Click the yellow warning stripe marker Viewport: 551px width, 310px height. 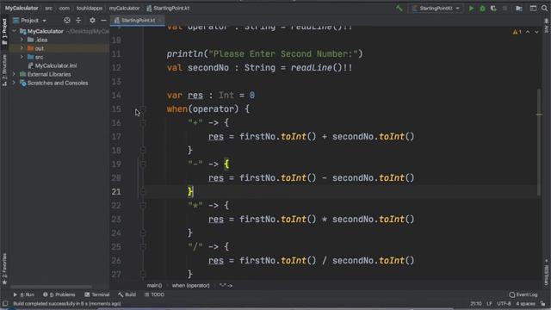pyautogui.click(x=539, y=115)
